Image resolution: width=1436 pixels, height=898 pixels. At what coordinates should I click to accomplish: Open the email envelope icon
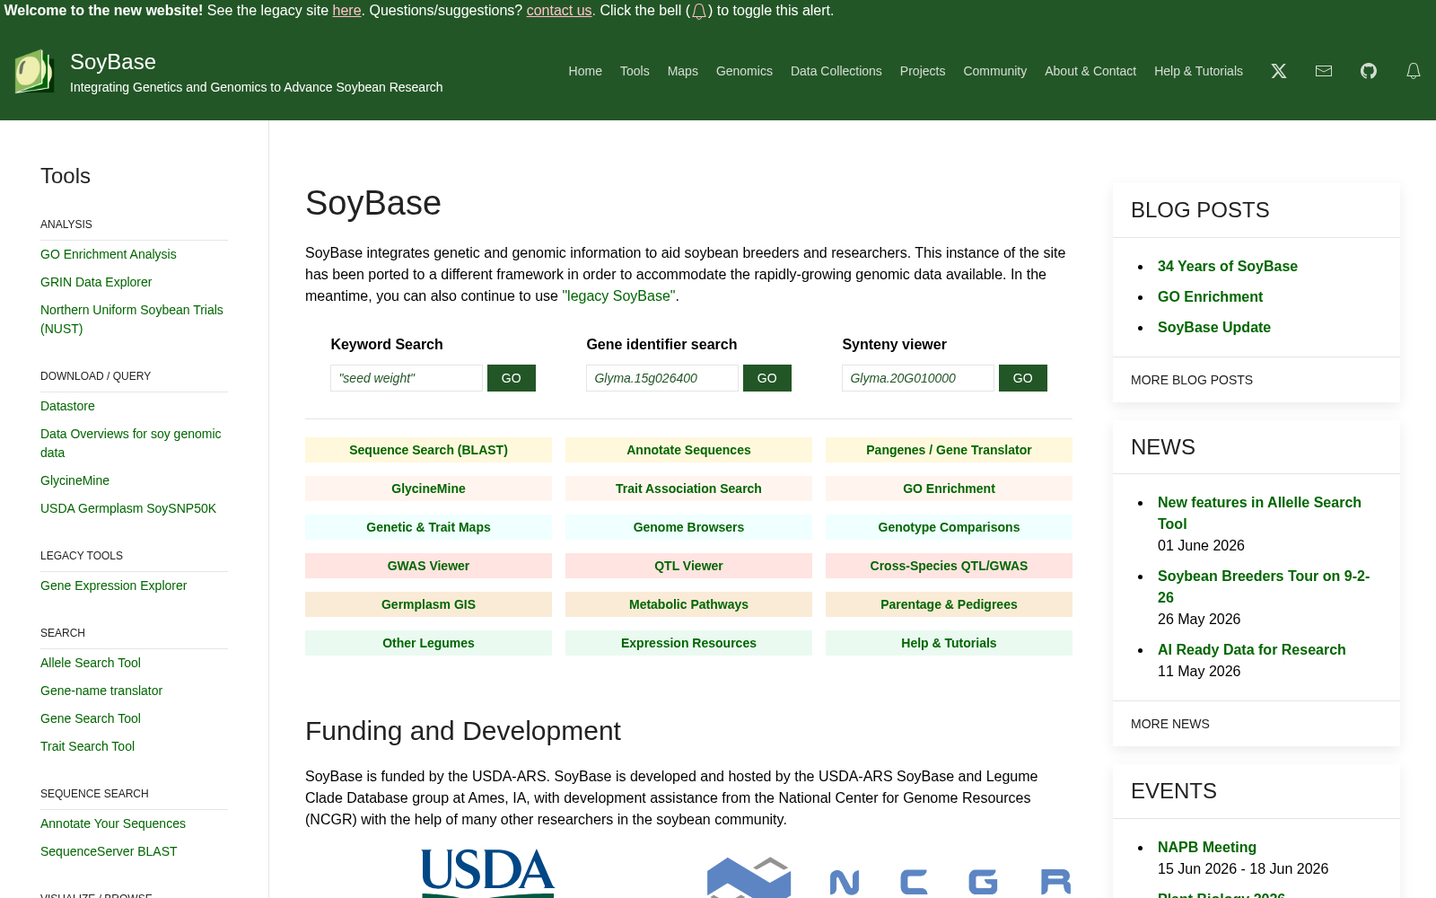1324,71
